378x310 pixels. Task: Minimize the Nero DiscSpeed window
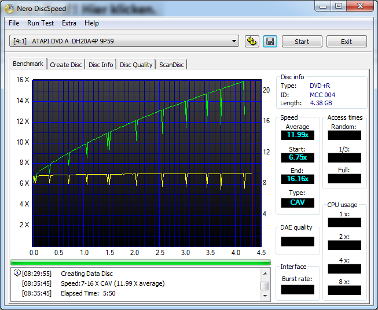click(x=323, y=6)
